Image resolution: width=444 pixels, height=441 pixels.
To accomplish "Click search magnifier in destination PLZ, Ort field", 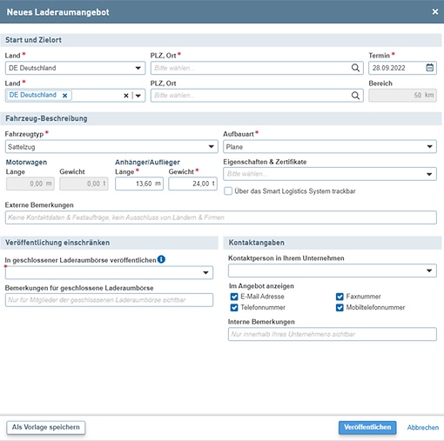I will [355, 96].
